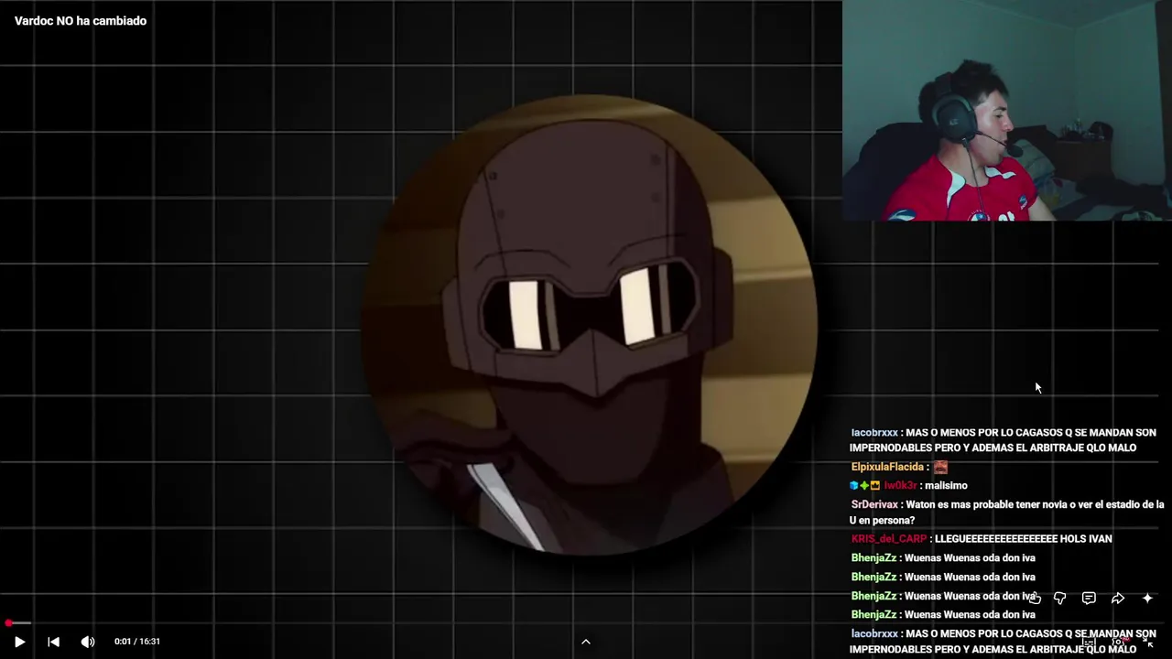Click the circular masked character image
Viewport: 1172px width, 659px height.
(589, 325)
